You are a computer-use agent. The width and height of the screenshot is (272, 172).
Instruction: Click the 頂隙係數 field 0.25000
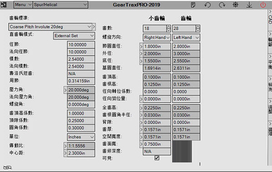81,121
